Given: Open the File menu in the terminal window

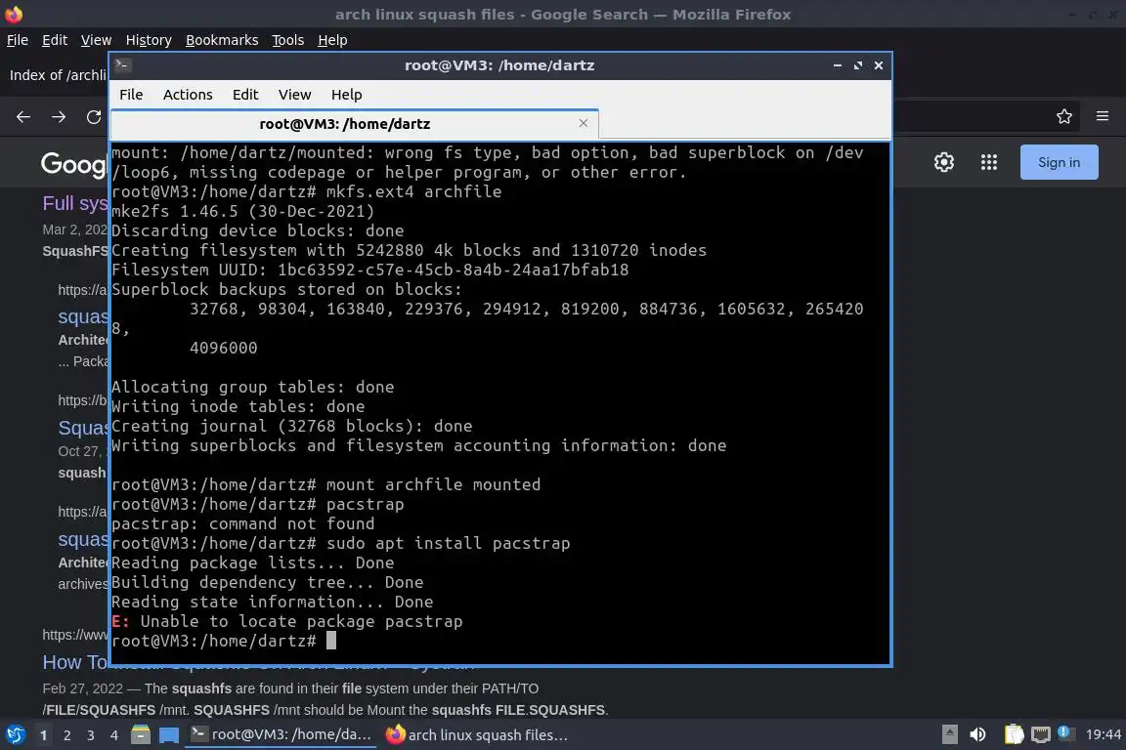Looking at the screenshot, I should (x=131, y=95).
